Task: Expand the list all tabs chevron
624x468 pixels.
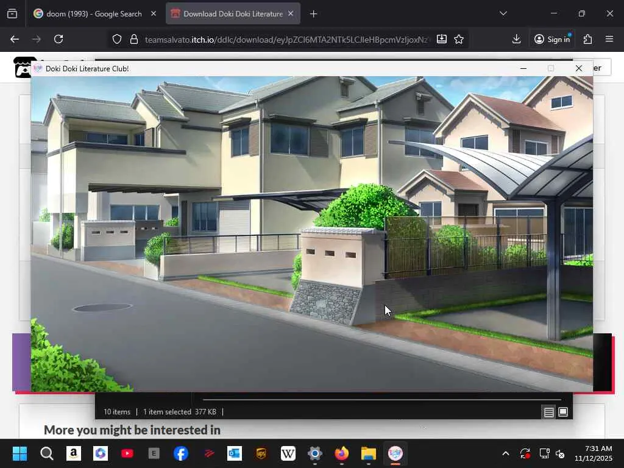Action: pyautogui.click(x=503, y=13)
